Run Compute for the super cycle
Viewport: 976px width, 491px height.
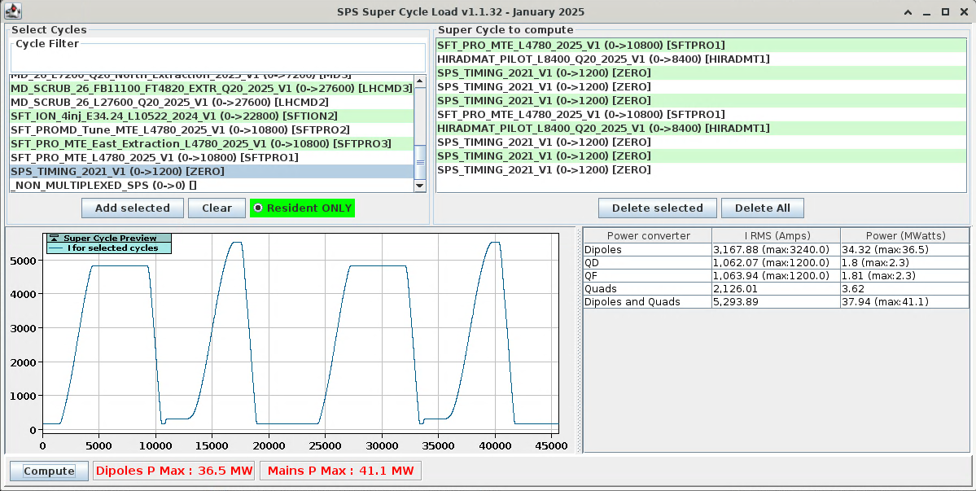[x=49, y=471]
